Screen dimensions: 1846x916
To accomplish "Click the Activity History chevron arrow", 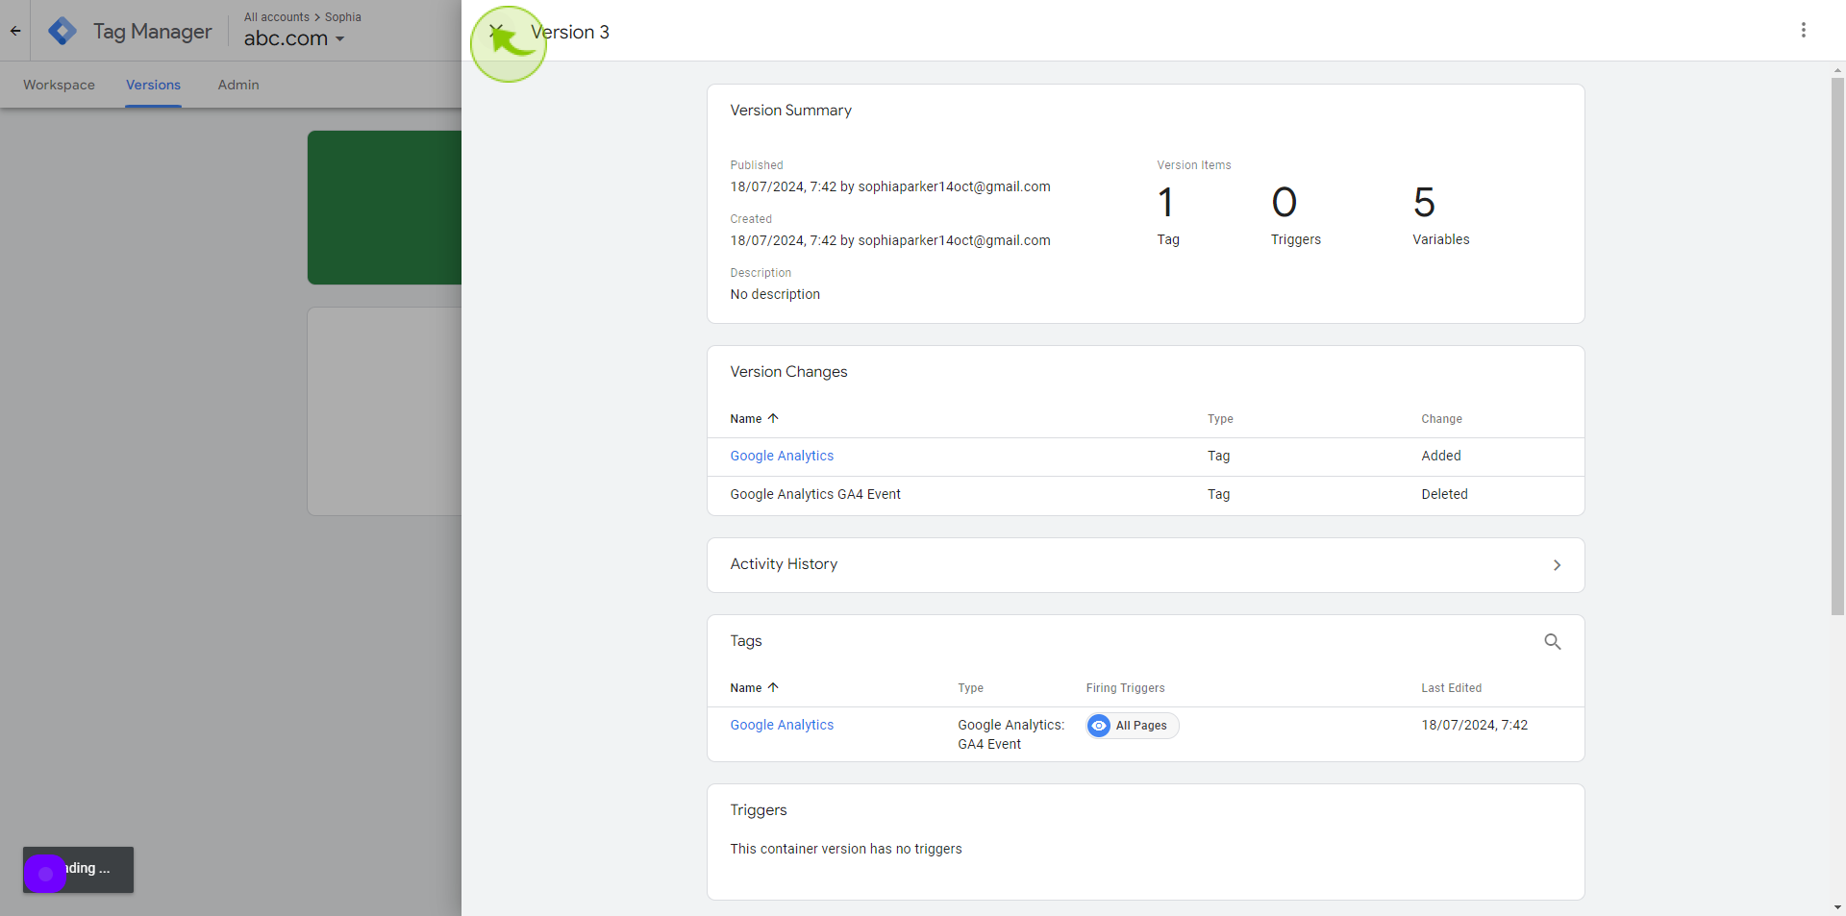I will [x=1557, y=565].
